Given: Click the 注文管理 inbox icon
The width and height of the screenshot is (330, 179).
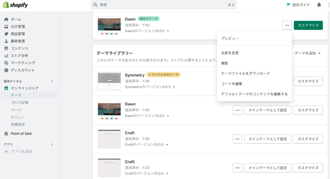Looking at the screenshot, I should click(6, 27).
